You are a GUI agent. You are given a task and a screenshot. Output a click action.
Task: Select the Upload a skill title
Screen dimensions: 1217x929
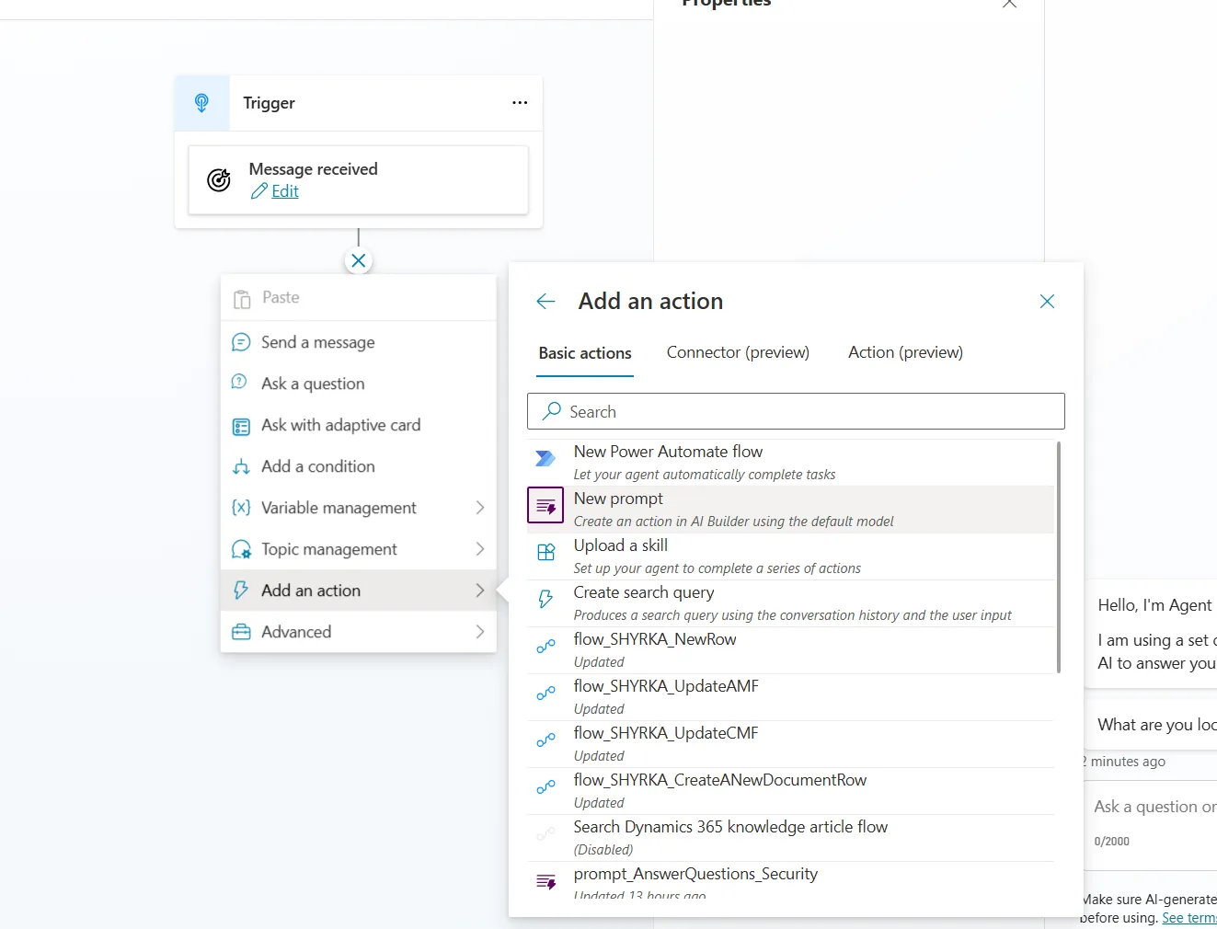coord(621,545)
